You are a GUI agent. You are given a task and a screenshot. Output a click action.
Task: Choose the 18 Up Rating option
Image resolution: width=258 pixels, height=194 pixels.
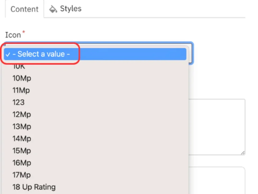click(34, 187)
